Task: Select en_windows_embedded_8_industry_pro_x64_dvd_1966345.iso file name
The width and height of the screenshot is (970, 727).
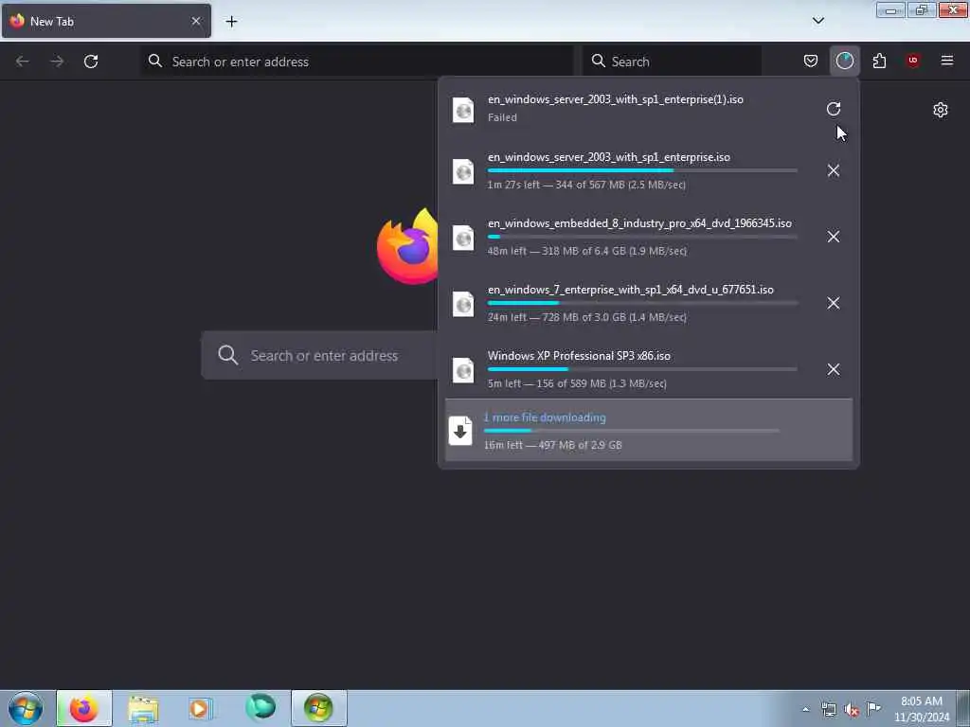Action: point(639,223)
